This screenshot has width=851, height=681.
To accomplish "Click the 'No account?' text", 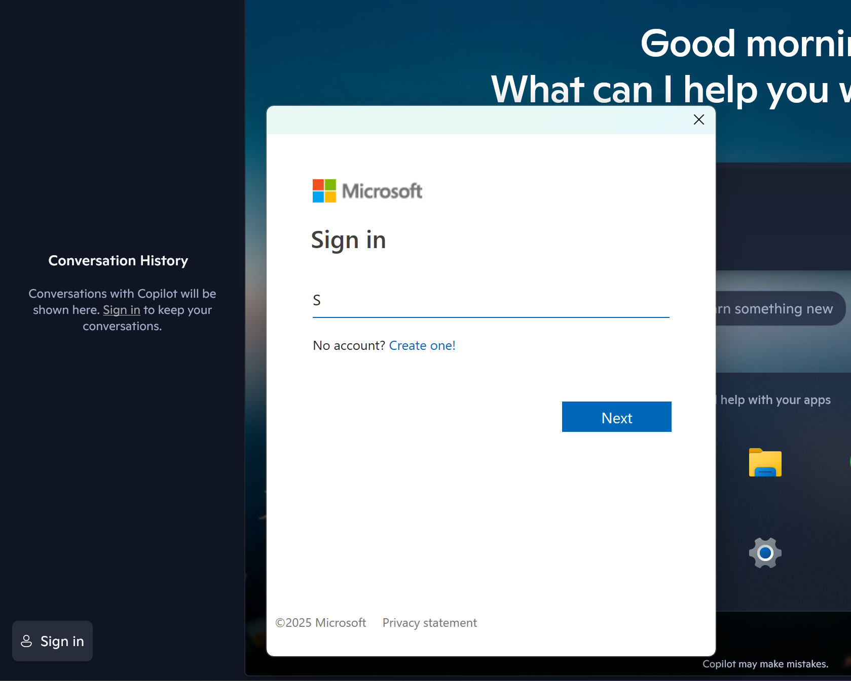I will (x=349, y=345).
